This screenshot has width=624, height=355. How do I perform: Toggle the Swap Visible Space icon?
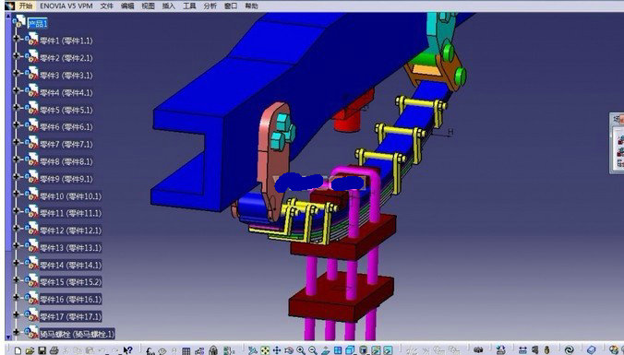[x=388, y=350]
